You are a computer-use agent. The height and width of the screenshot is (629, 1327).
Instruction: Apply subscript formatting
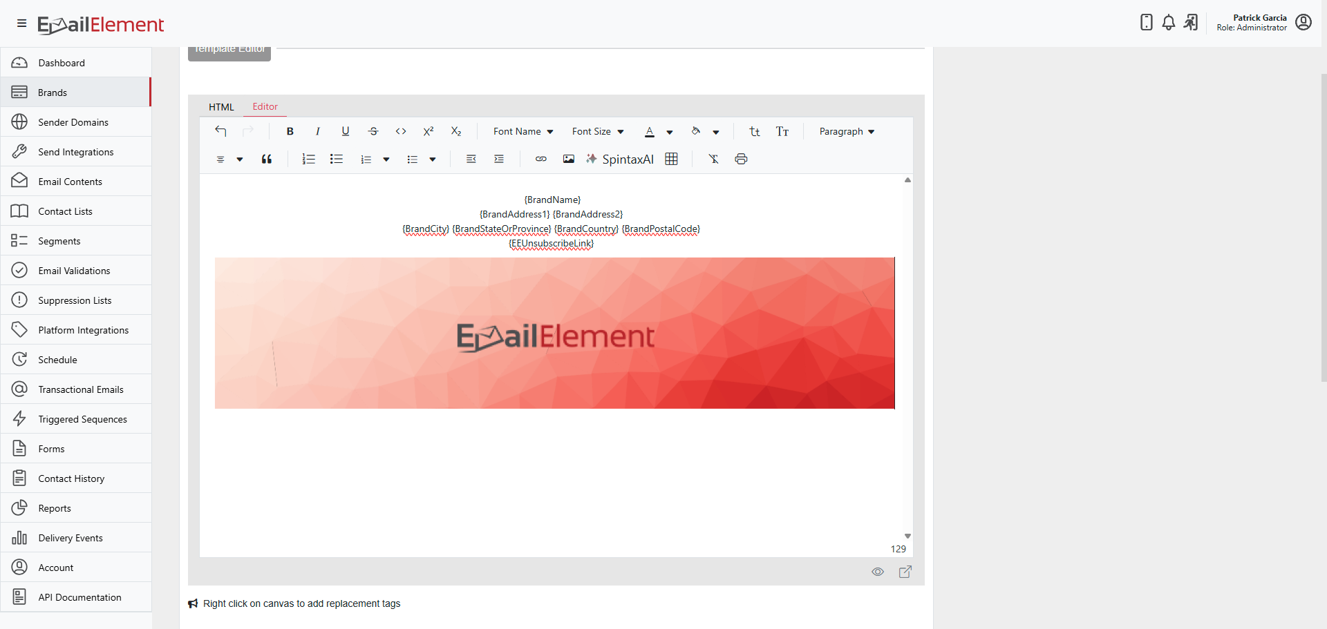(x=456, y=131)
